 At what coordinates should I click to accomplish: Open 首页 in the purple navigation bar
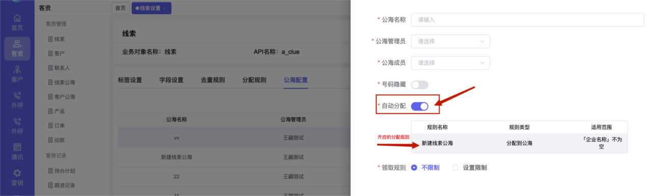(x=17, y=23)
